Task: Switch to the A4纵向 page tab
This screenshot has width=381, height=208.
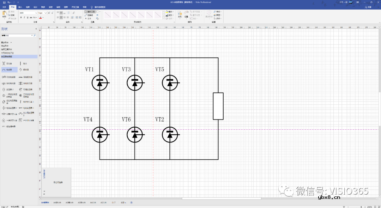Action: tap(57, 203)
